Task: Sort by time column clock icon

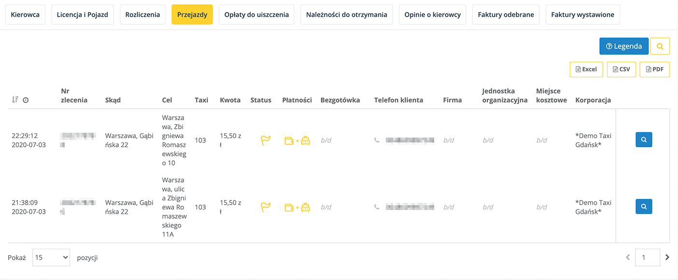Action: point(26,100)
